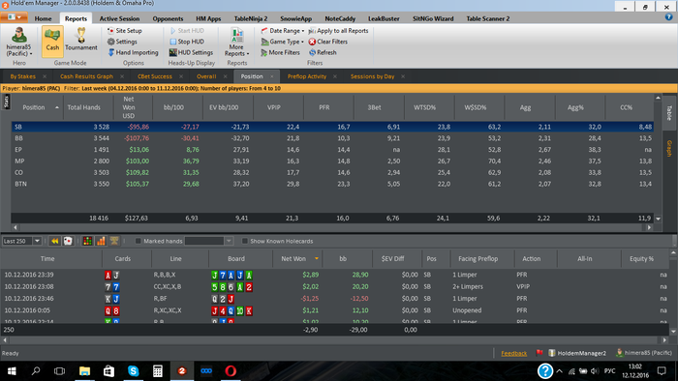The width and height of the screenshot is (678, 381).
Task: Switch to the Cash Results Graph report tab
Action: 86,76
